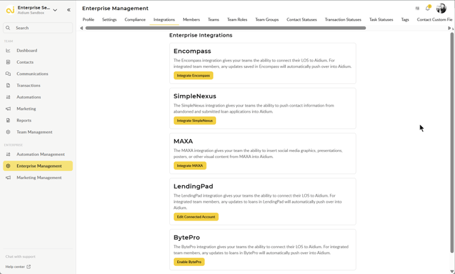Select the Integrations tab

164,20
